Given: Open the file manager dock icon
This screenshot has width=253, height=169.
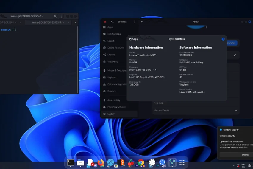Looking at the screenshot, I should (x=80, y=162).
